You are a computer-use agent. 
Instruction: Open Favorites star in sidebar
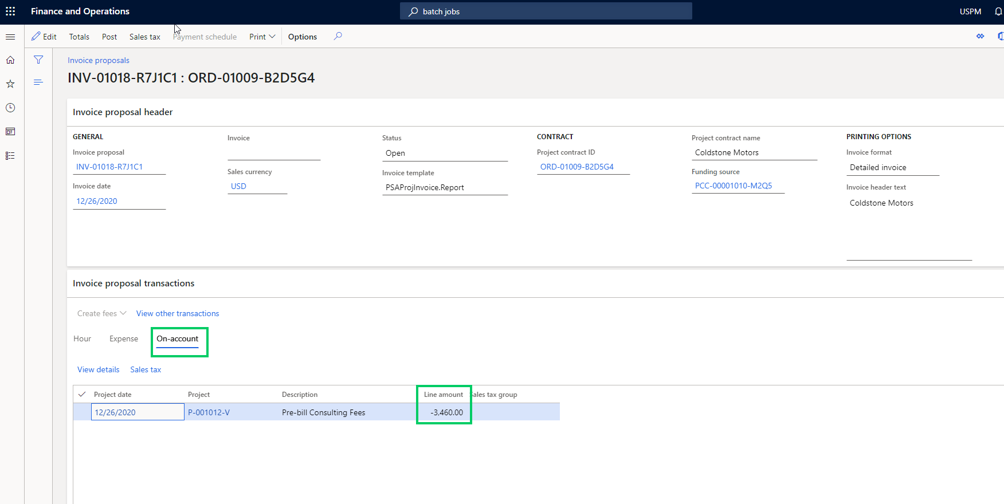[10, 84]
